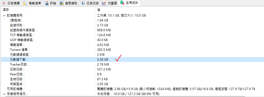The height and width of the screenshot is (97, 264).
Task: Click the 全局統計 statistics icon
Action: (123, 3)
